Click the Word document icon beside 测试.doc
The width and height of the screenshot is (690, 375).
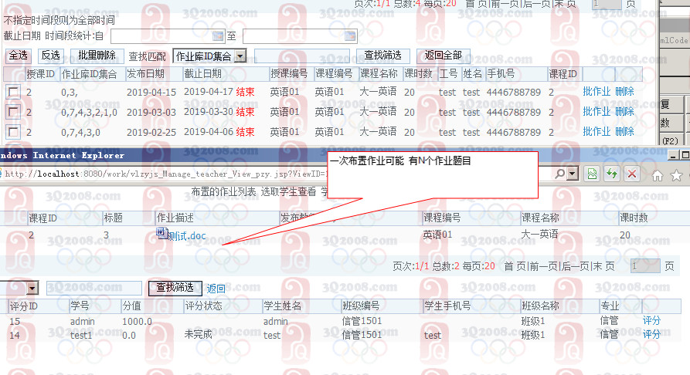point(161,234)
